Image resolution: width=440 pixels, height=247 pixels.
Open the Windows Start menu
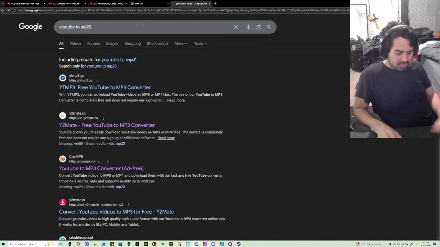coord(3,244)
